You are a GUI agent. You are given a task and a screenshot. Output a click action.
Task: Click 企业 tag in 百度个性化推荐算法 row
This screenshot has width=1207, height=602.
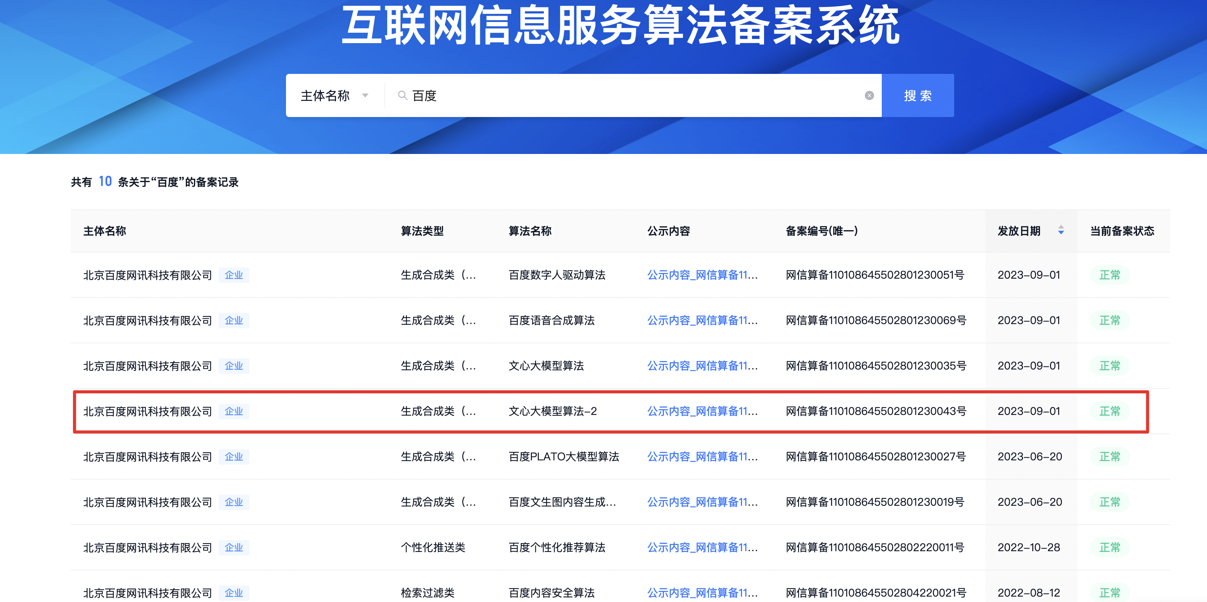click(x=234, y=548)
